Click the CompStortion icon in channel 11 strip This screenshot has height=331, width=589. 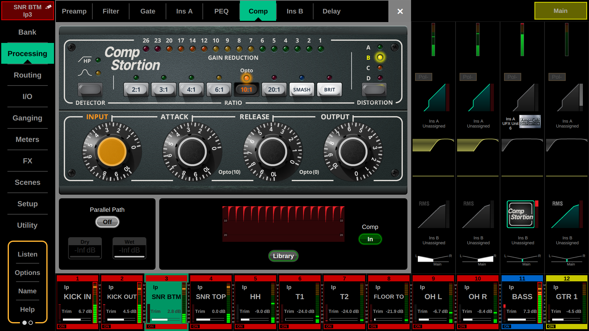click(x=521, y=214)
